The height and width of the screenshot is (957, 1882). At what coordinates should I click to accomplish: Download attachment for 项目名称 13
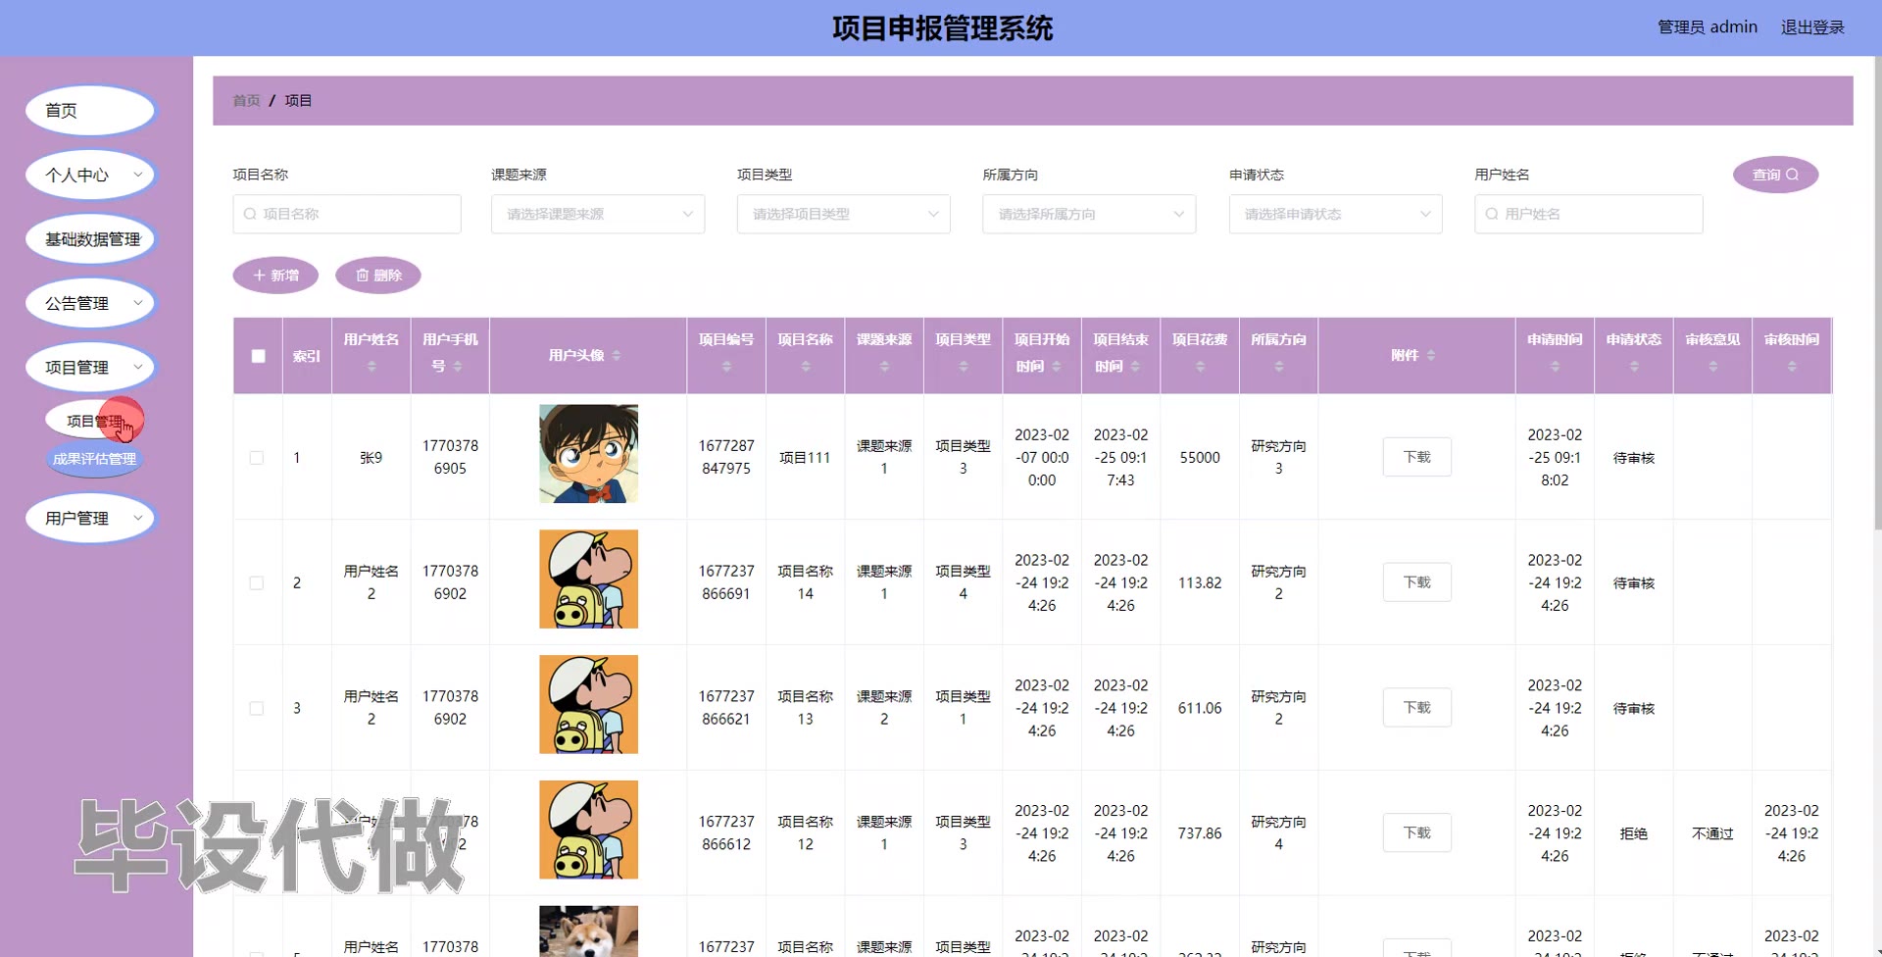1416,708
